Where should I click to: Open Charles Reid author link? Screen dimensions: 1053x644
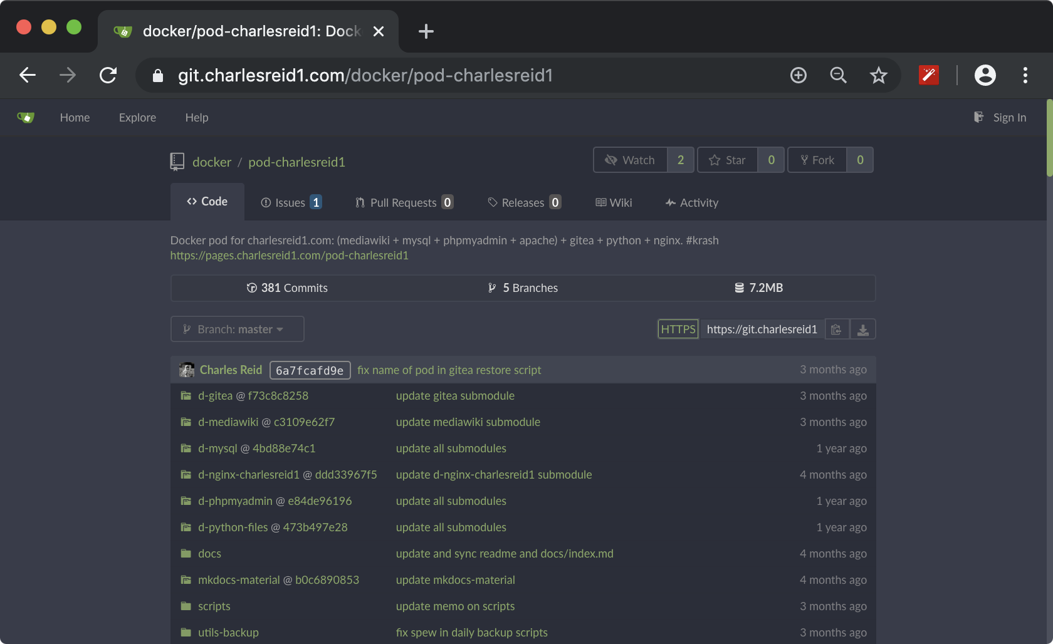click(x=231, y=370)
